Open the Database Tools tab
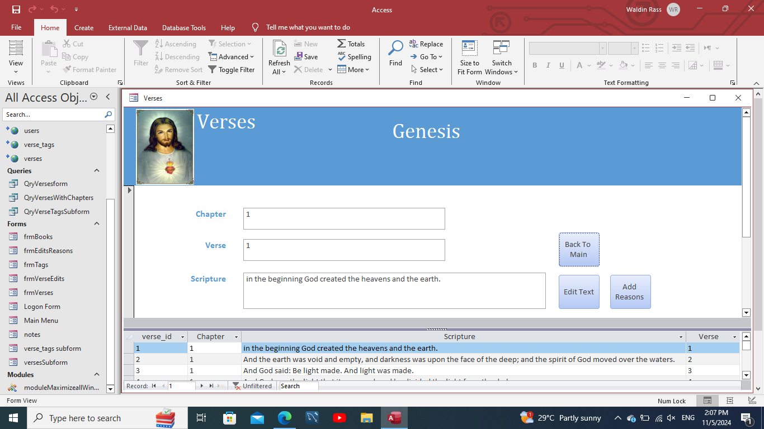Screen dimensions: 764x429 click(x=183, y=27)
